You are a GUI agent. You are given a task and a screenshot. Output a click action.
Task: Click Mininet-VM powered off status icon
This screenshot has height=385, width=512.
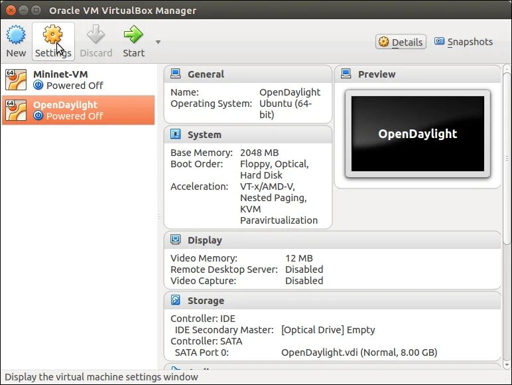(38, 86)
